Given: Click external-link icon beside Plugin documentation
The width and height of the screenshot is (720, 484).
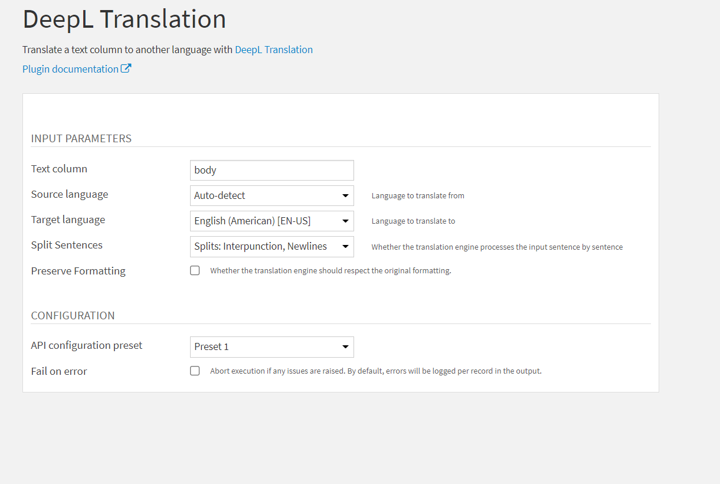Looking at the screenshot, I should click(126, 68).
